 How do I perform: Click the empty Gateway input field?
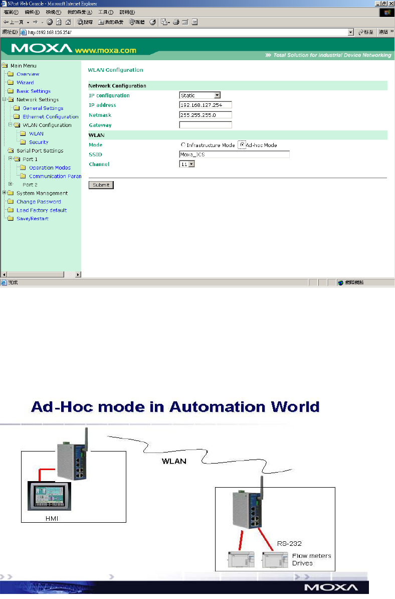click(x=206, y=125)
